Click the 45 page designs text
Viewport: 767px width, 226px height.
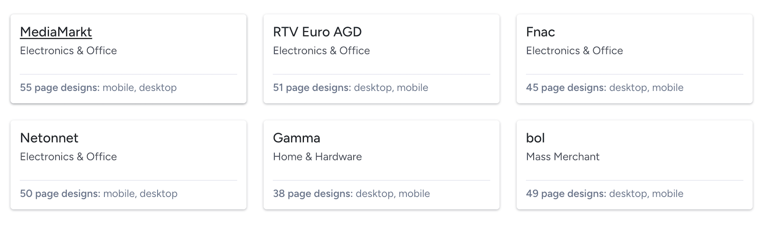tap(566, 87)
